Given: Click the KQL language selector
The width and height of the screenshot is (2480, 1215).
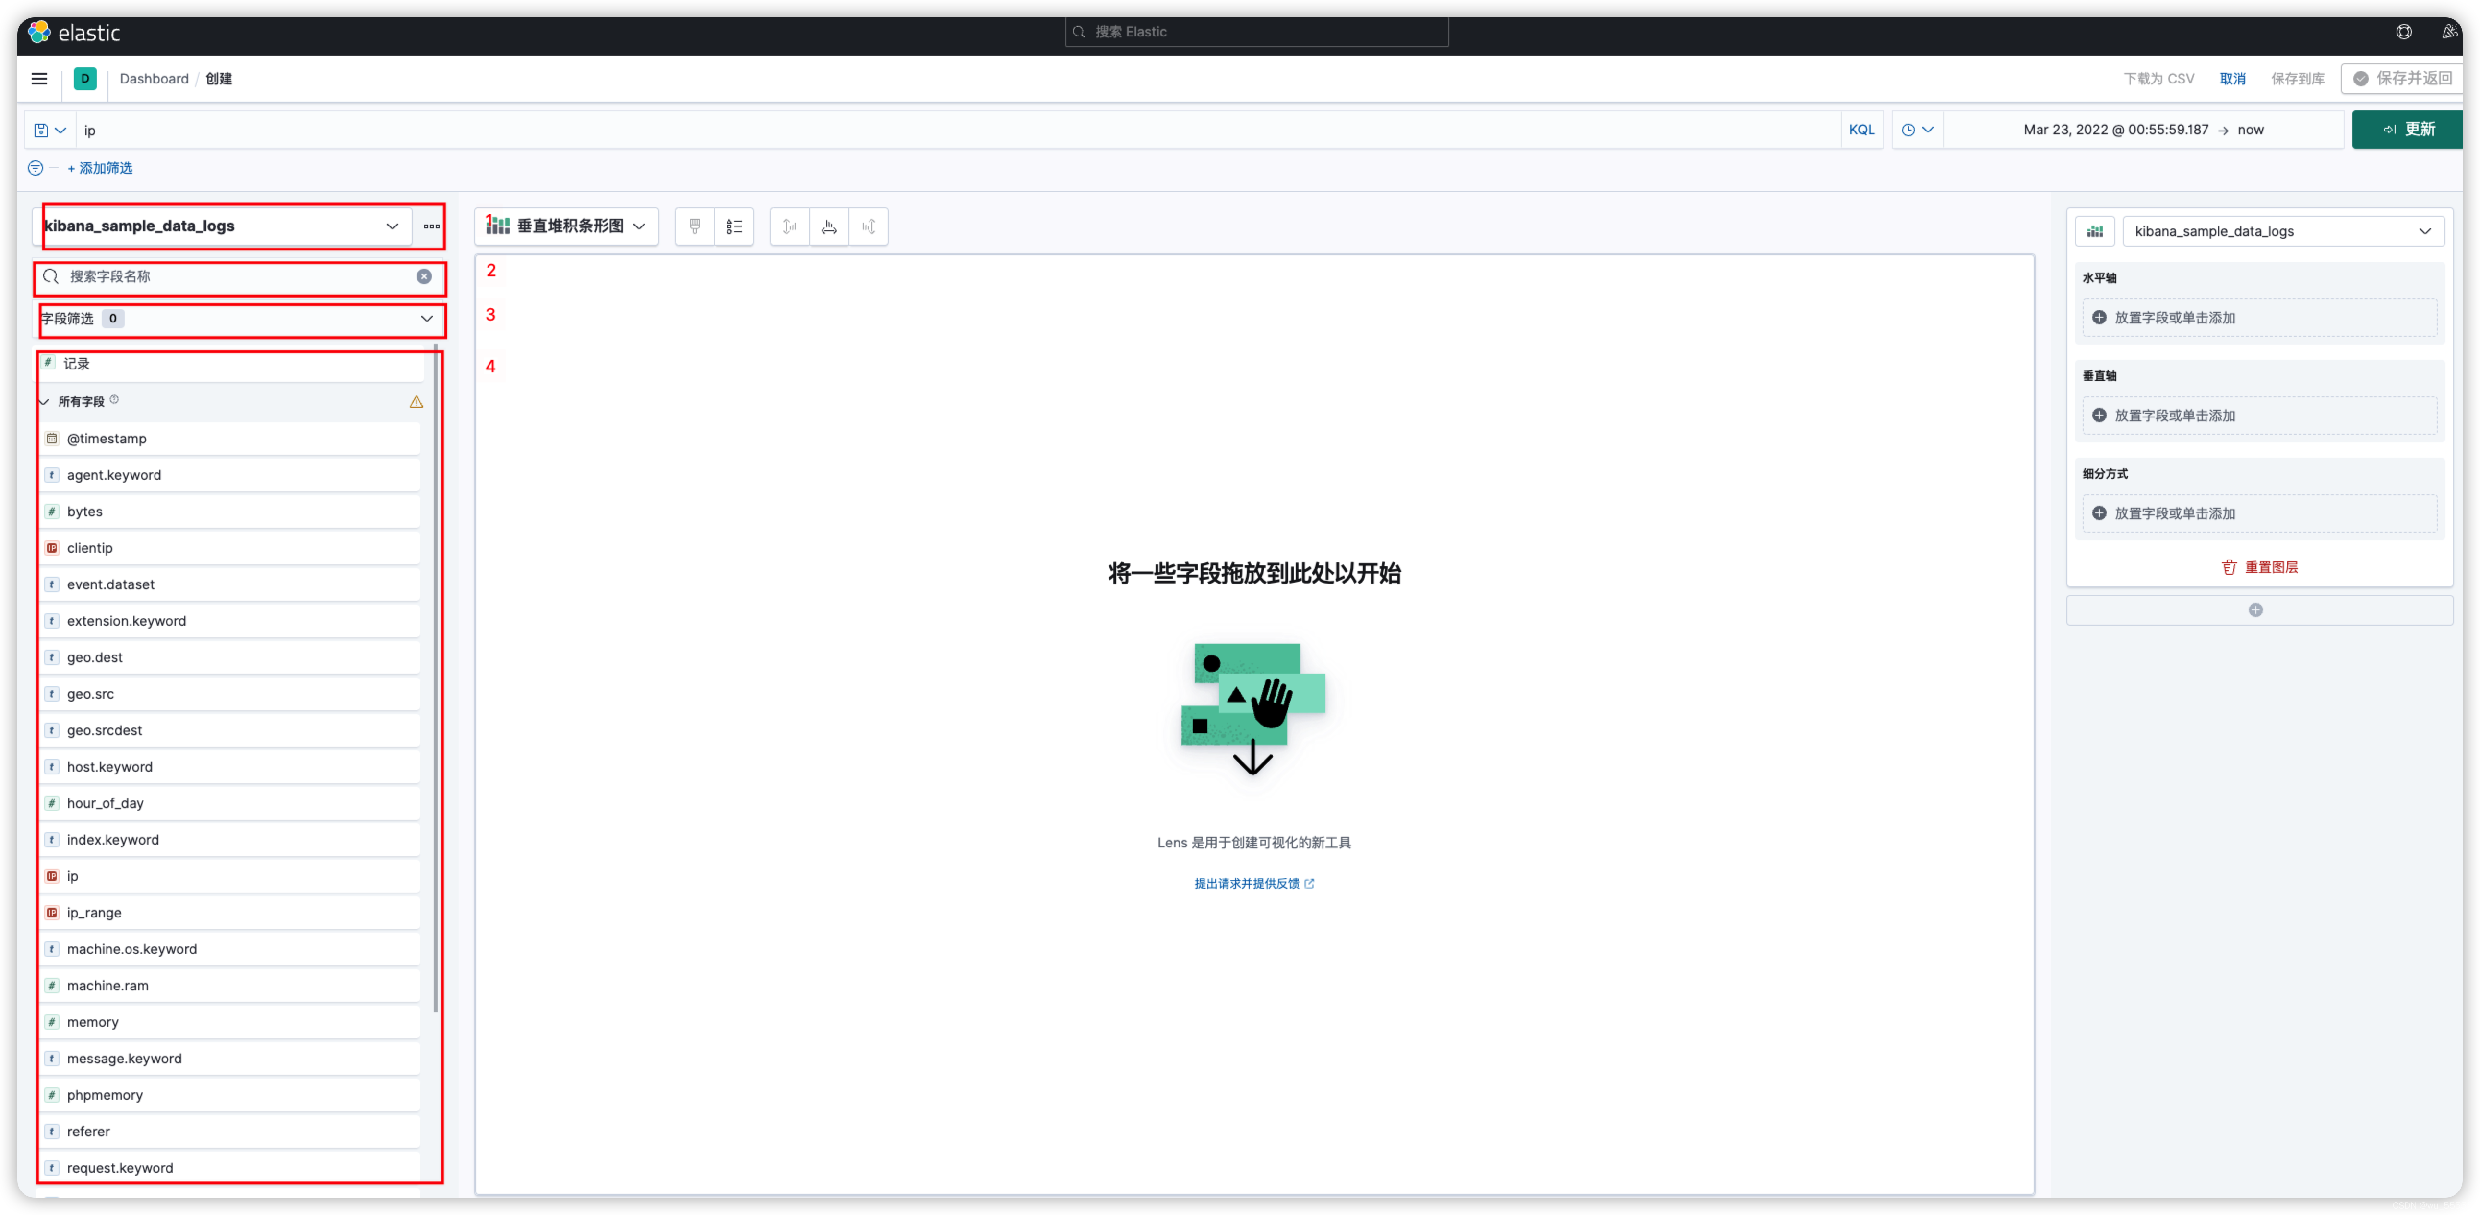Looking at the screenshot, I should [1862, 129].
